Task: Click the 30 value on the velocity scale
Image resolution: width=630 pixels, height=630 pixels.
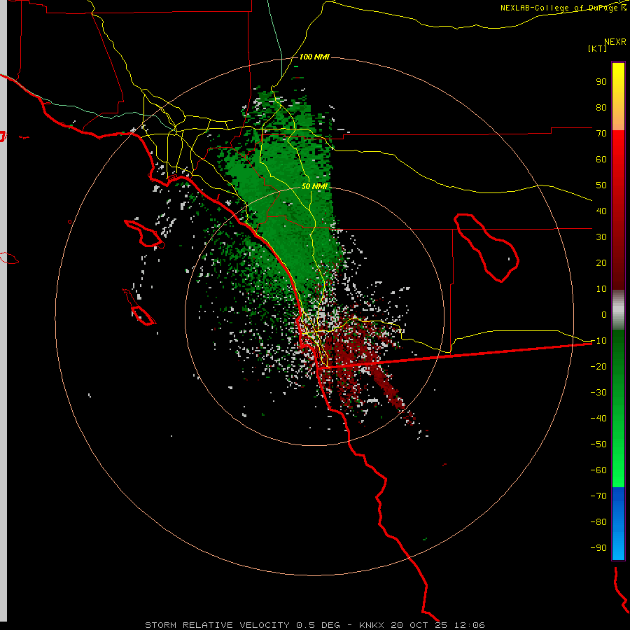Action: 601,237
